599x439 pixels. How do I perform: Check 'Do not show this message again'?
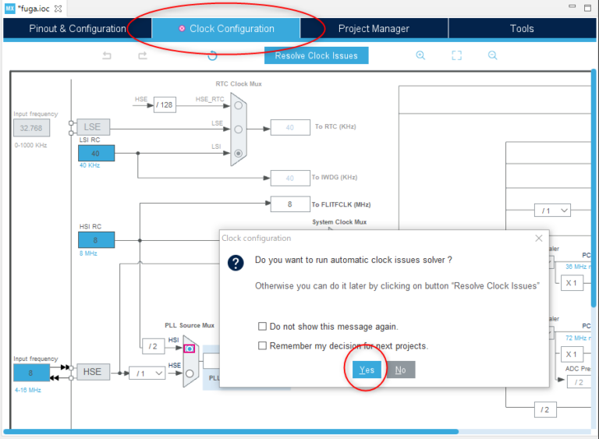point(264,327)
